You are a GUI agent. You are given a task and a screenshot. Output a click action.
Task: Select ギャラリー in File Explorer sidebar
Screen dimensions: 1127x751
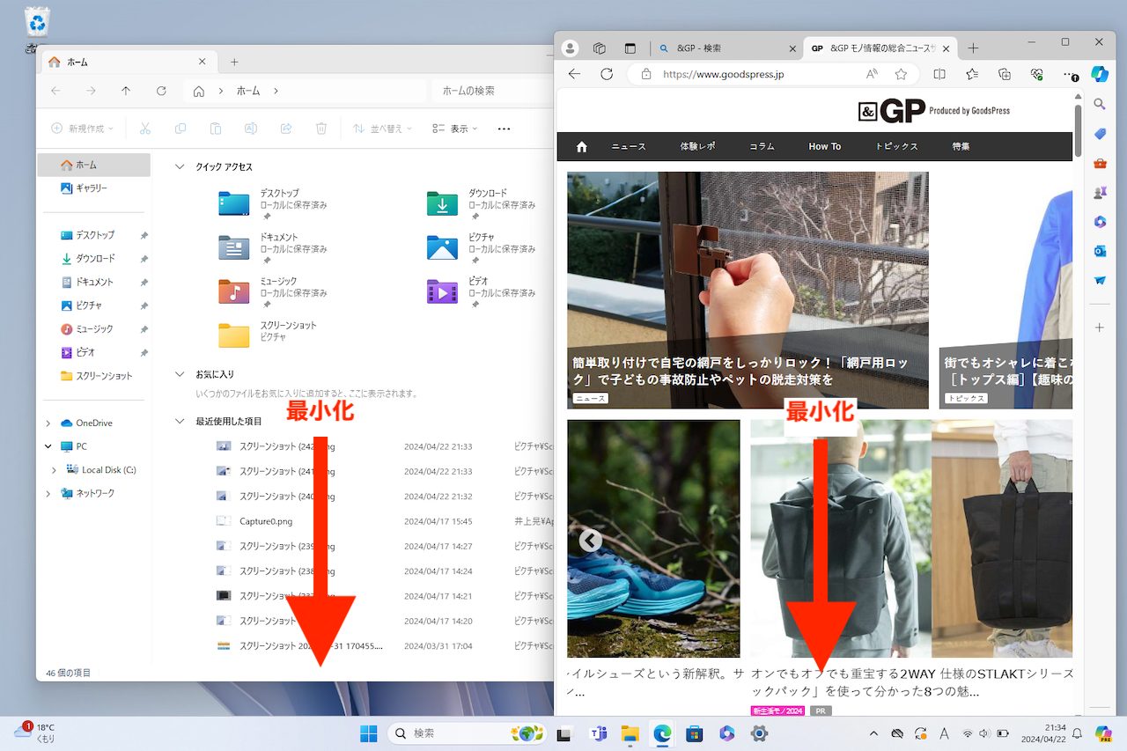pos(93,188)
